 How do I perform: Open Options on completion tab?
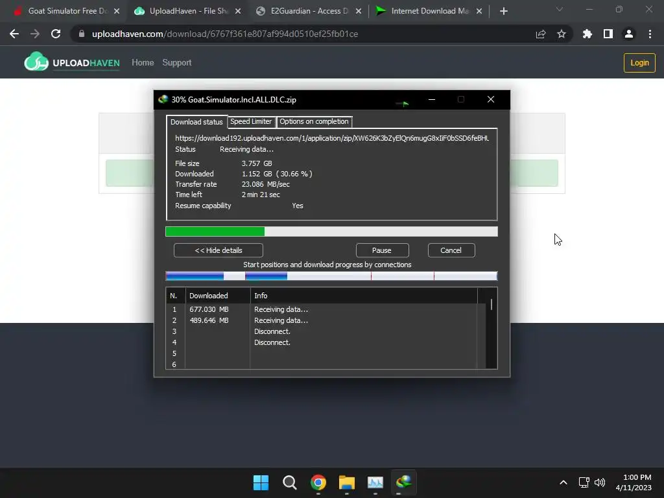pos(314,121)
